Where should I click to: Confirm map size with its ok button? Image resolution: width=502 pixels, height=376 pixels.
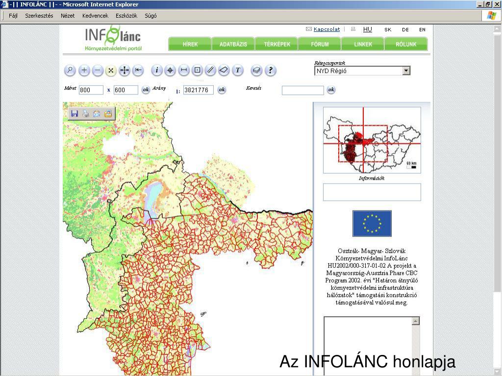pyautogui.click(x=146, y=90)
